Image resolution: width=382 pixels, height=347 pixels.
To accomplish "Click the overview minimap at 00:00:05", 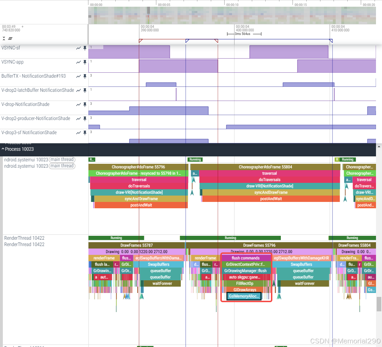I will click(156, 15).
